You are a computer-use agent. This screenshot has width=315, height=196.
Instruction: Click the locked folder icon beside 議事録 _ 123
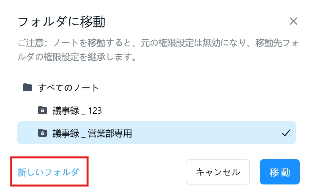(x=43, y=110)
